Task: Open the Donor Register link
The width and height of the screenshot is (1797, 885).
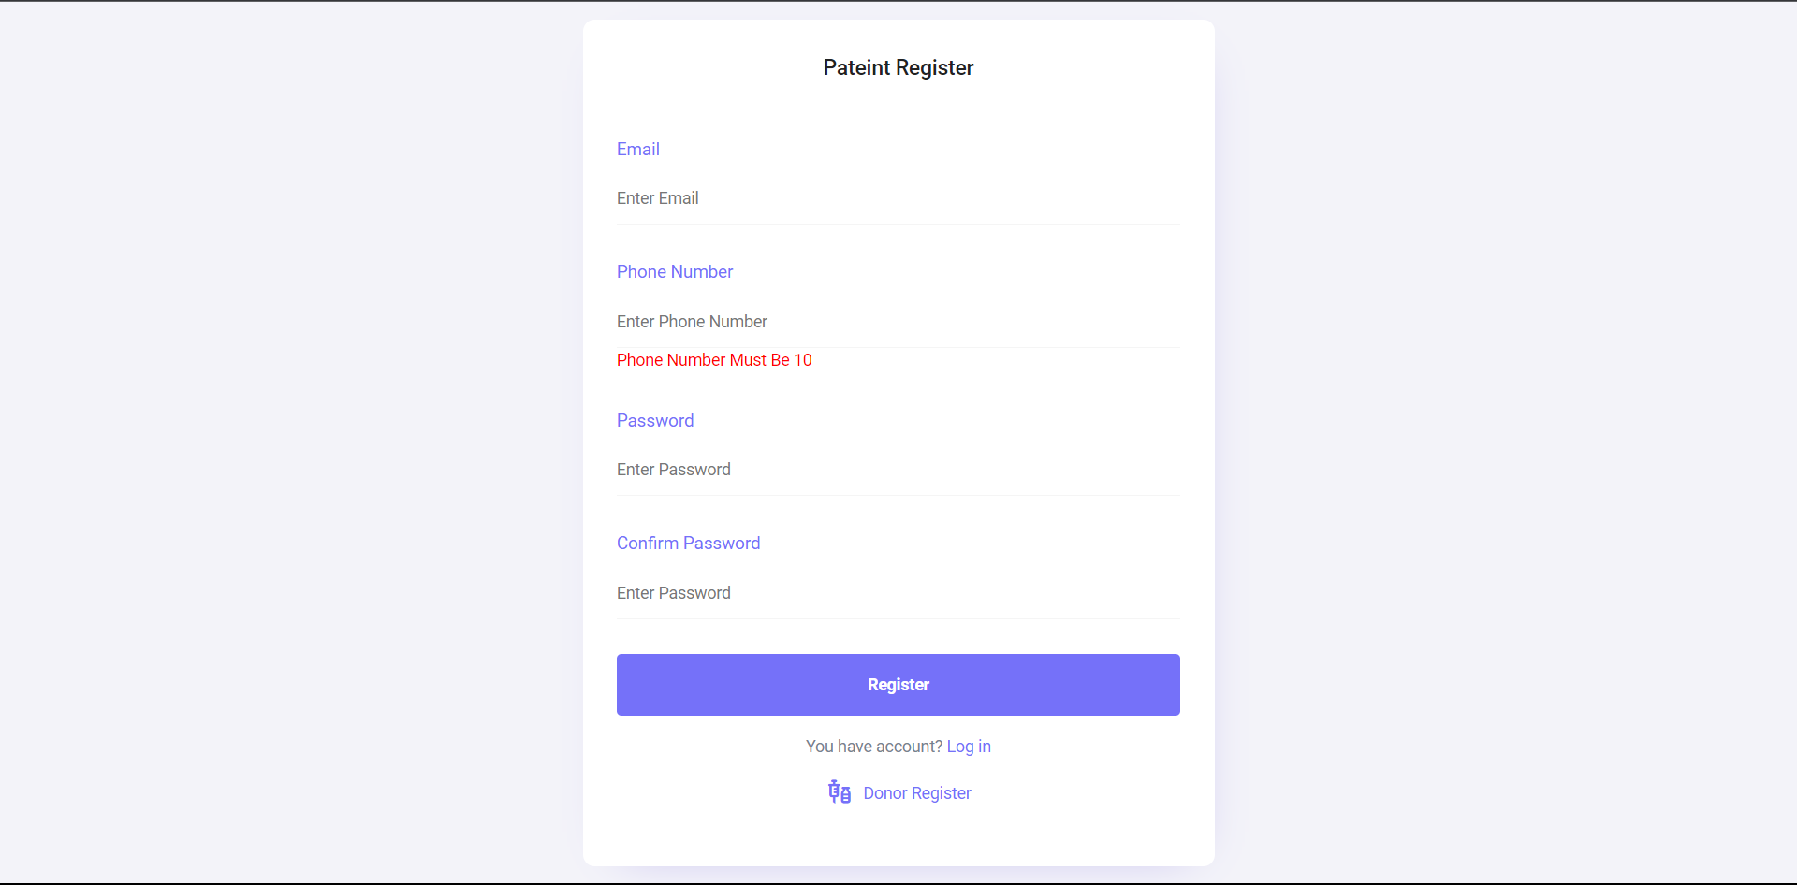Action: [x=916, y=793]
